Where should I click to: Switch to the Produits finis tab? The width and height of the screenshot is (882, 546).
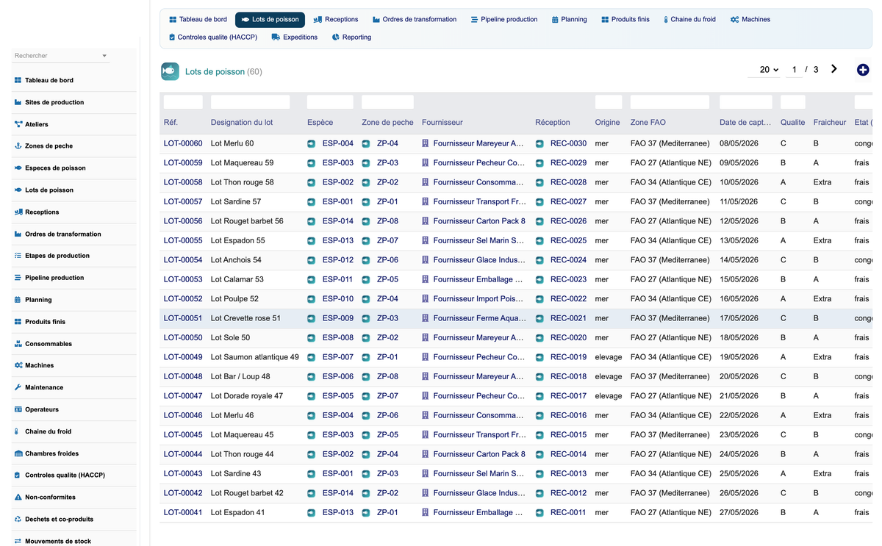pyautogui.click(x=625, y=20)
